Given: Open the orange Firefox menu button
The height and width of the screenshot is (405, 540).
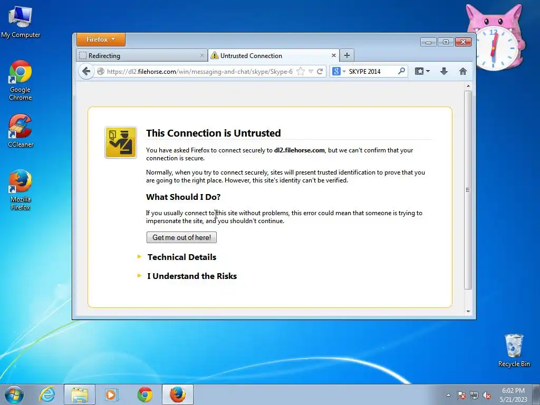Looking at the screenshot, I should click(101, 40).
